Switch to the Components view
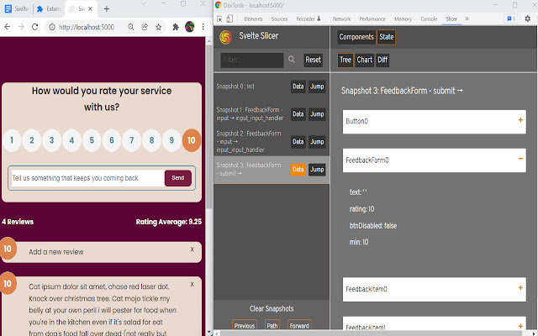 click(356, 37)
